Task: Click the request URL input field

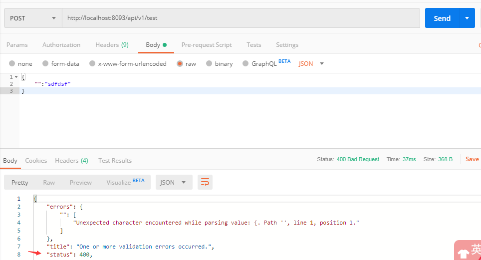Action: coord(240,18)
